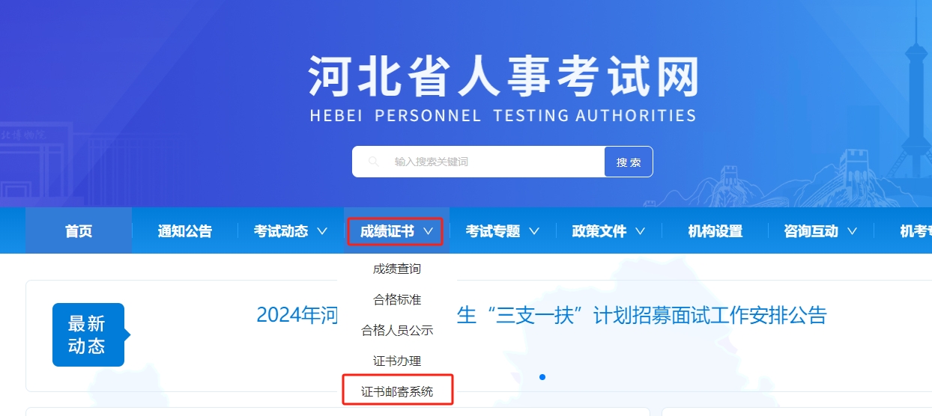Select 证书办理 submenu entry

point(397,361)
